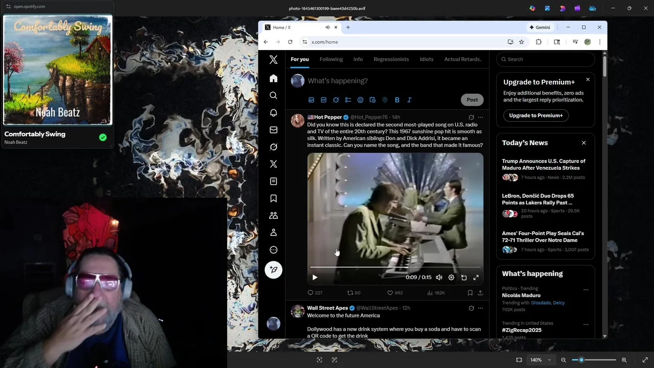Bookmark the Hot Pepper post

pyautogui.click(x=470, y=293)
